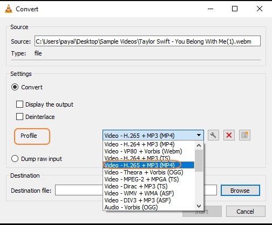272x225 pixels.
Task: Select Video - Dirac + MP3 (TS)
Action: tap(149, 186)
